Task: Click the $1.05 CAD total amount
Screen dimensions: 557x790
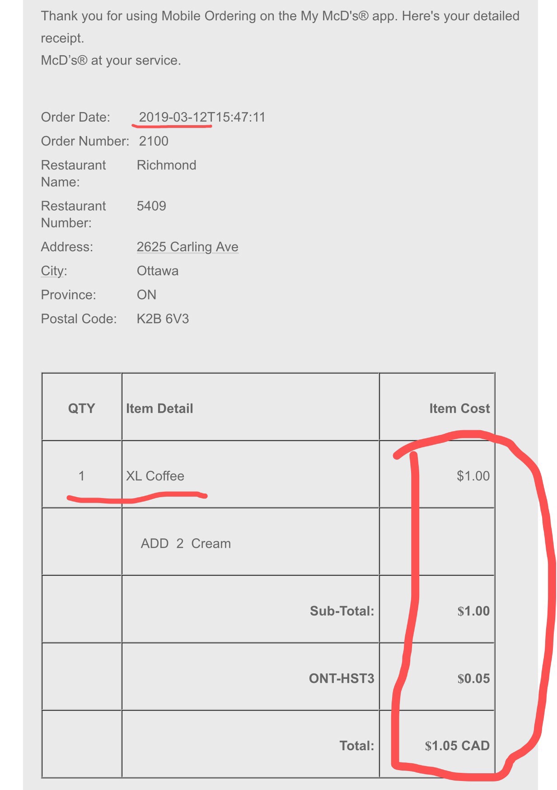Action: [x=457, y=746]
